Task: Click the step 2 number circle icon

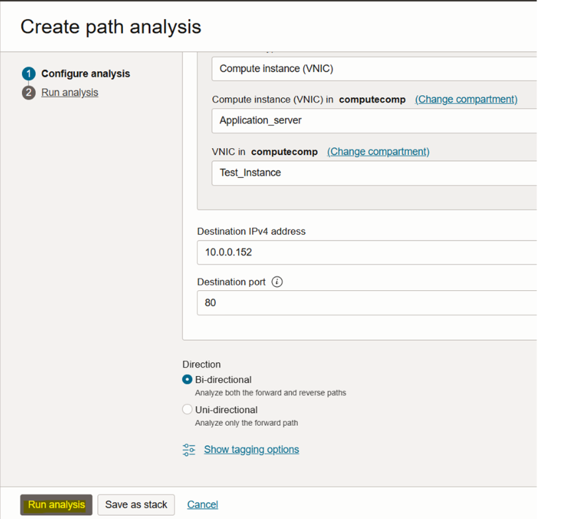Action: point(28,93)
